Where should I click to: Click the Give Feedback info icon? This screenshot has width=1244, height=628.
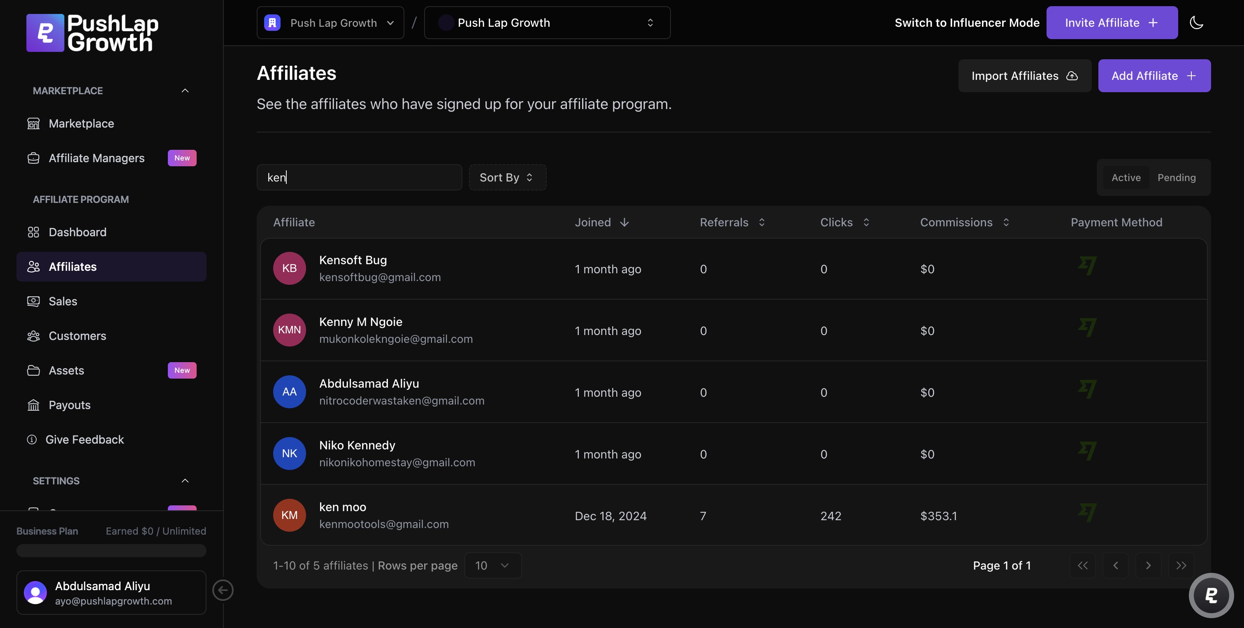(x=32, y=440)
